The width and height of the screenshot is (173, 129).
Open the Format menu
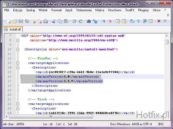[x=57, y=10]
